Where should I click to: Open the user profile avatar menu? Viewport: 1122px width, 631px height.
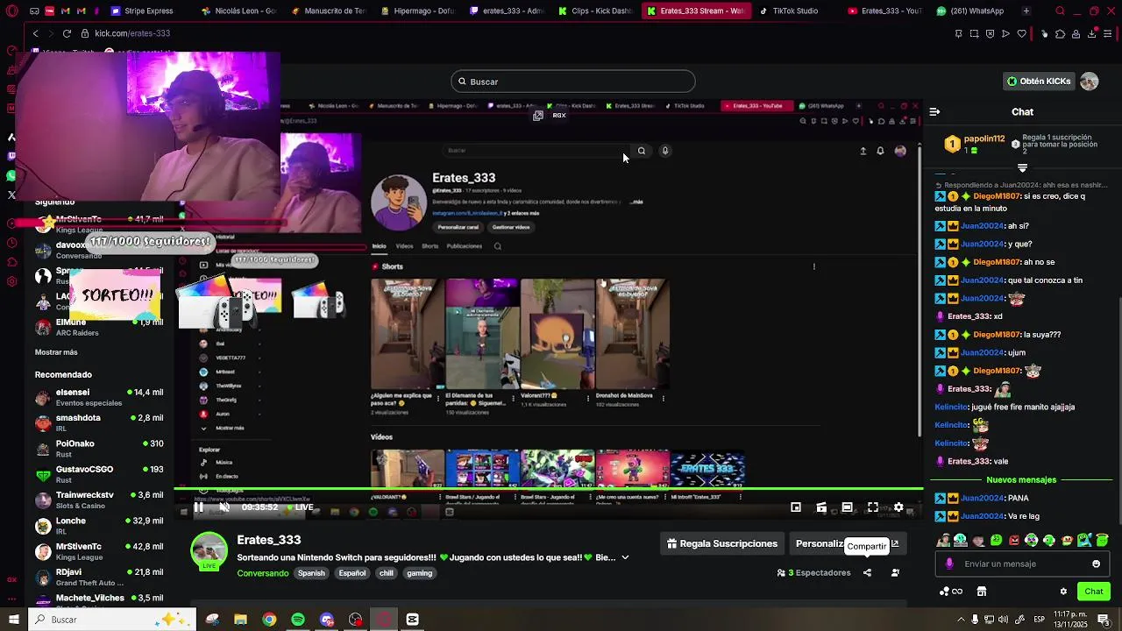coord(1090,82)
